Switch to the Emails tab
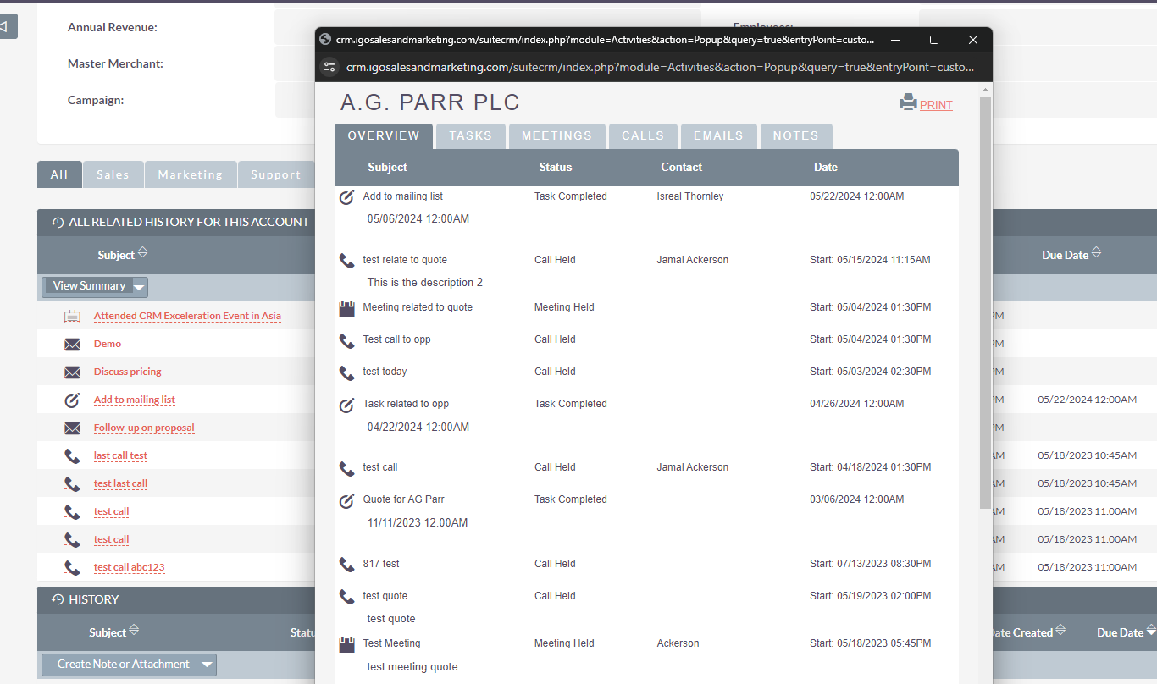Image resolution: width=1157 pixels, height=684 pixels. pyautogui.click(x=718, y=136)
